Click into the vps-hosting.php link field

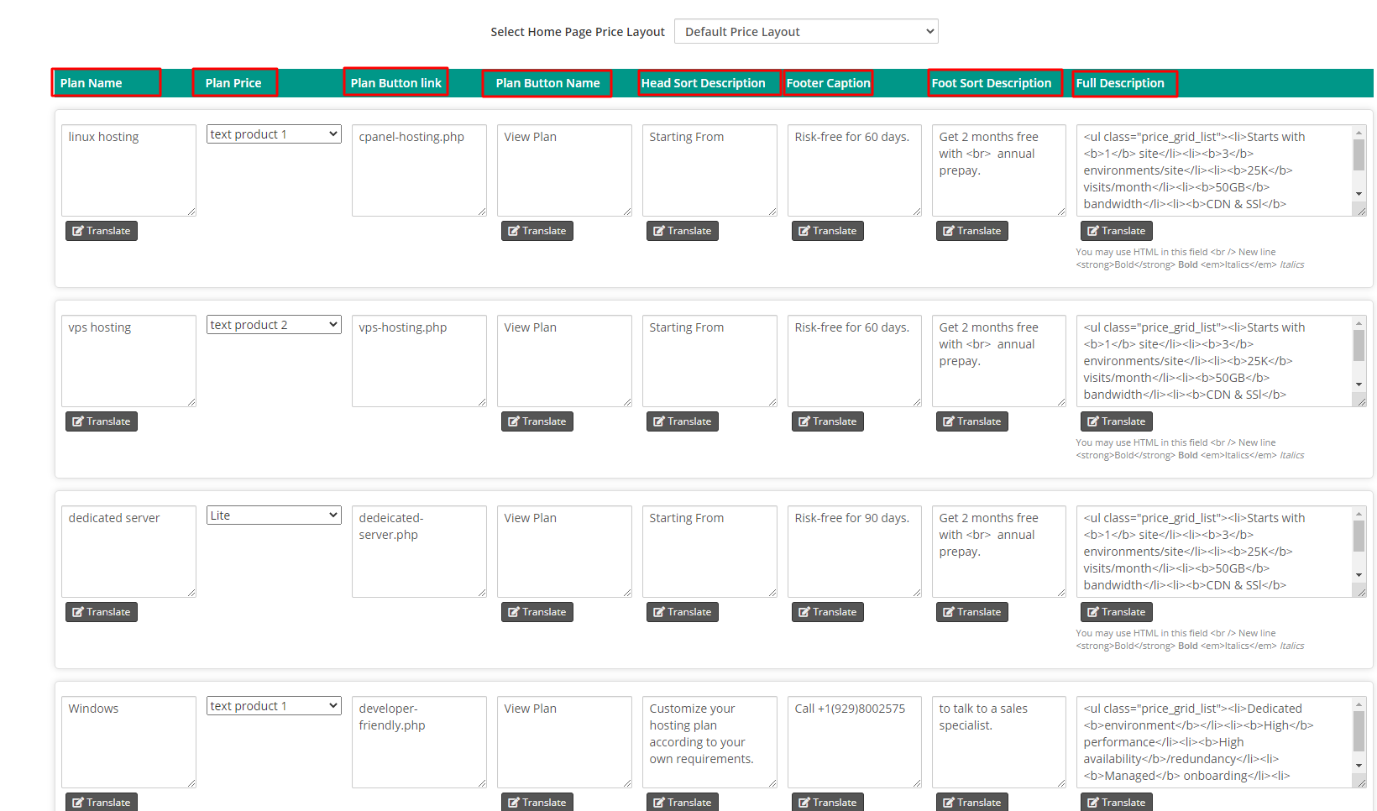click(x=419, y=361)
